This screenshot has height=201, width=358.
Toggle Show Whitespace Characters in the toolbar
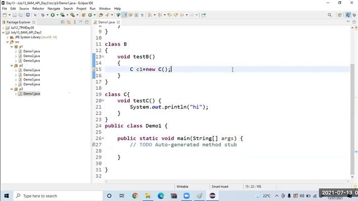(142, 15)
